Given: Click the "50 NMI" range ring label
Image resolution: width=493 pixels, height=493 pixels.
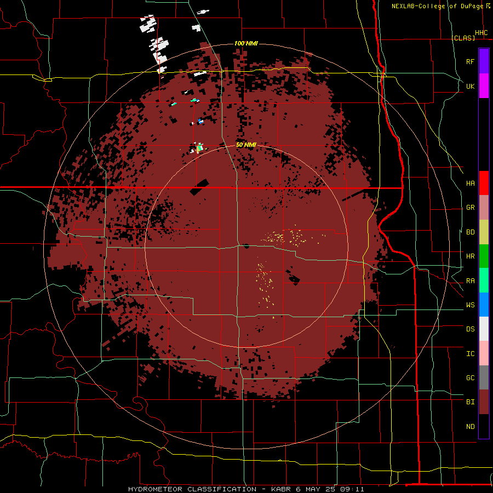Looking at the screenshot, I should click(246, 145).
